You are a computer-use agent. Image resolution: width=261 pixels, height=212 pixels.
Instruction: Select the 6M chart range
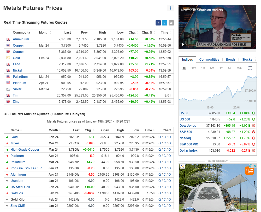tap(212, 68)
